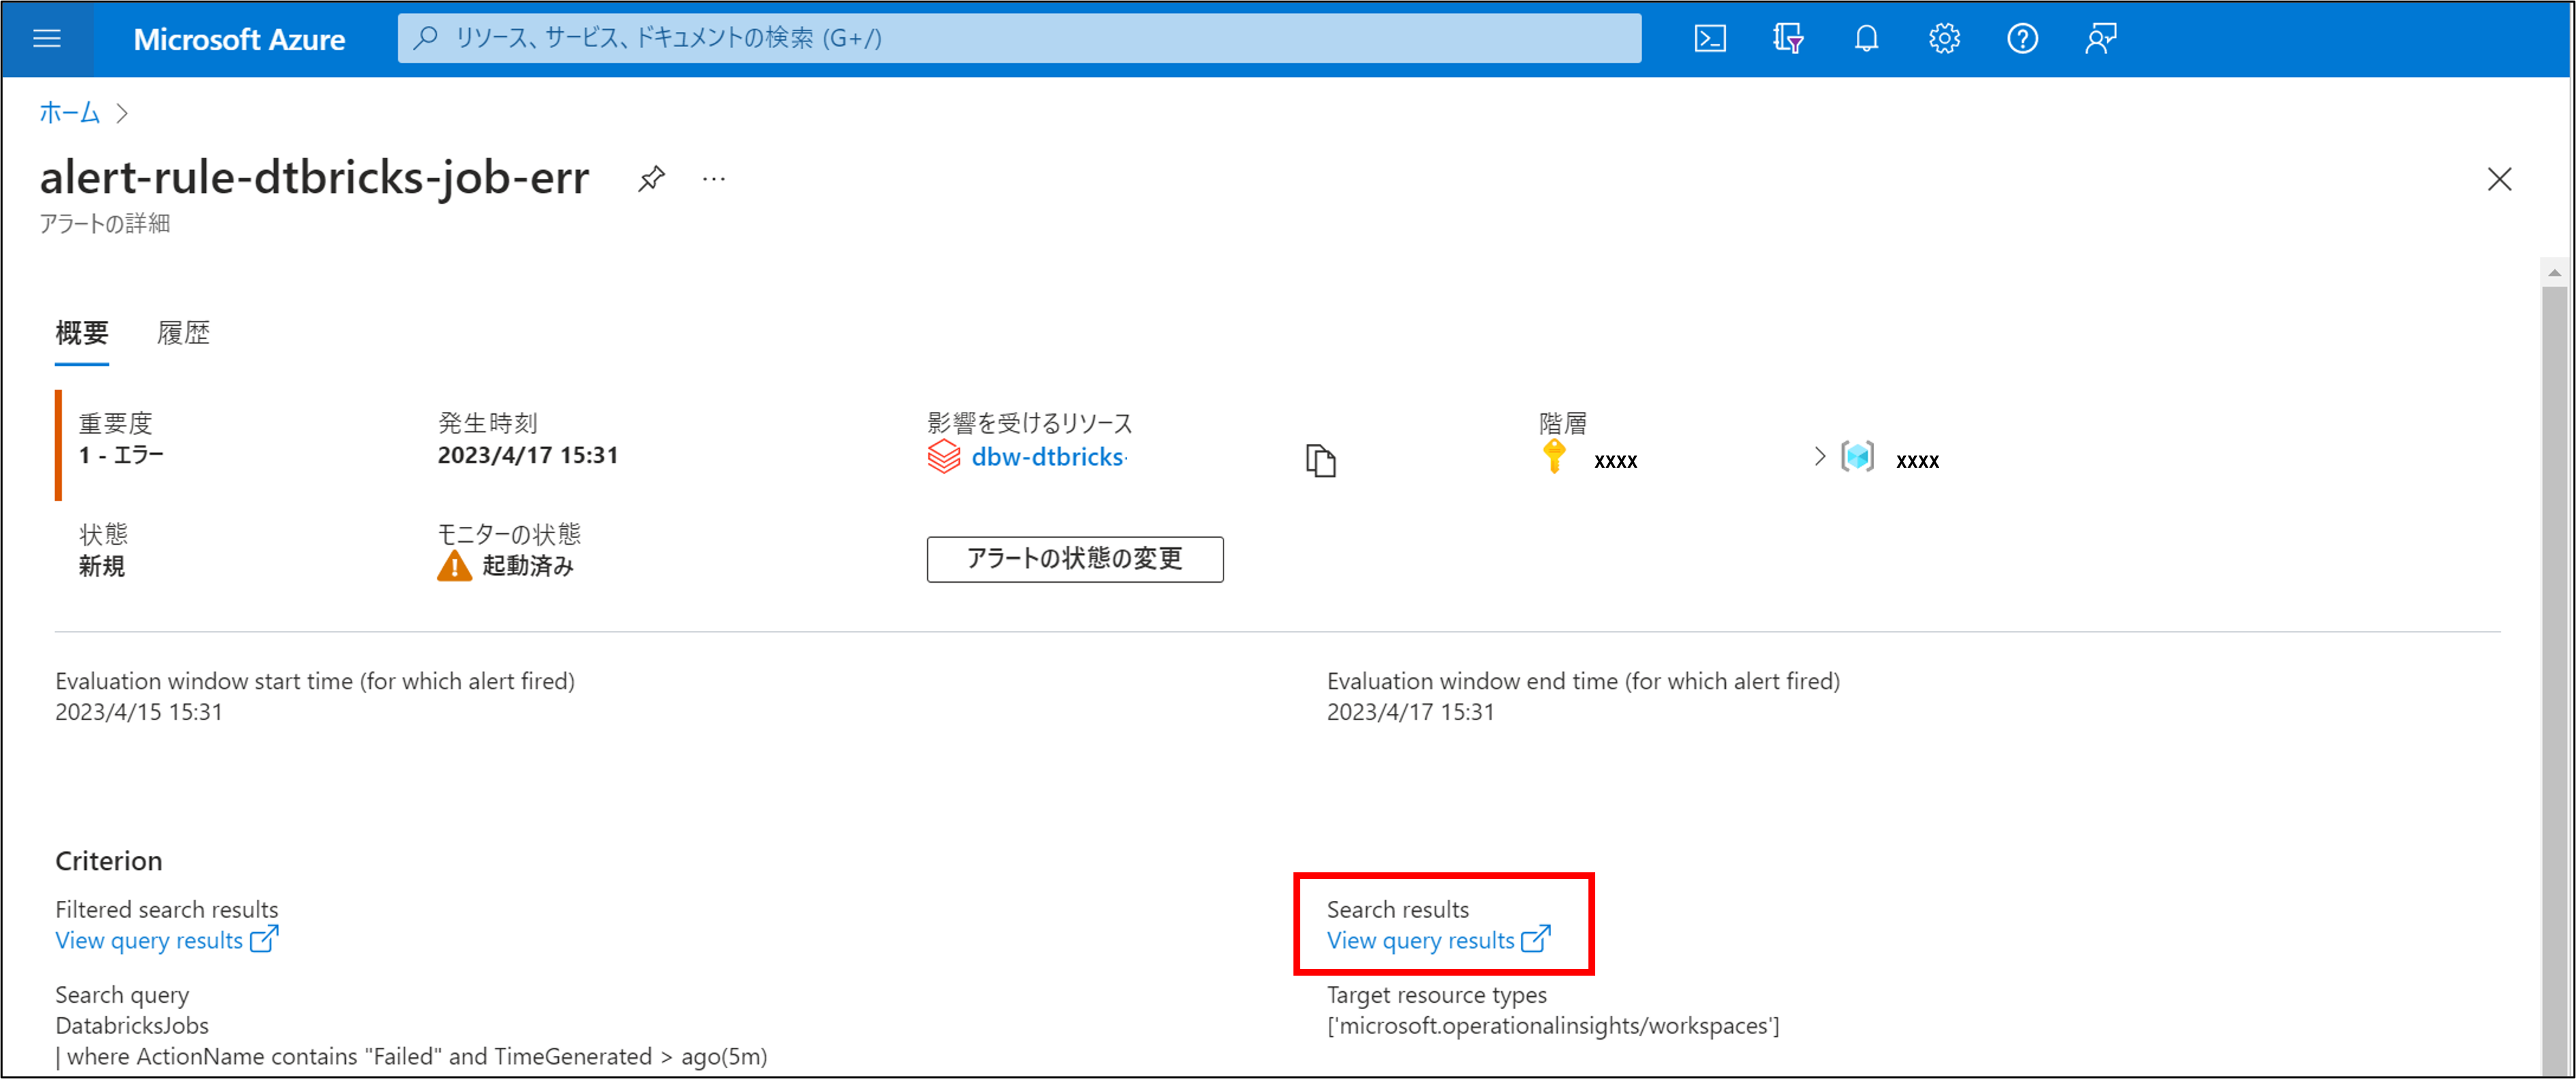The image size is (2576, 1079).
Task: Open the feedback icon in header
Action: coord(2099,39)
